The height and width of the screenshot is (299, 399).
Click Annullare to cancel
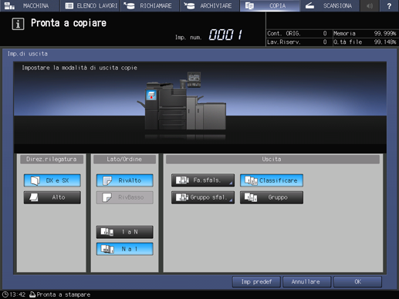[x=307, y=282]
